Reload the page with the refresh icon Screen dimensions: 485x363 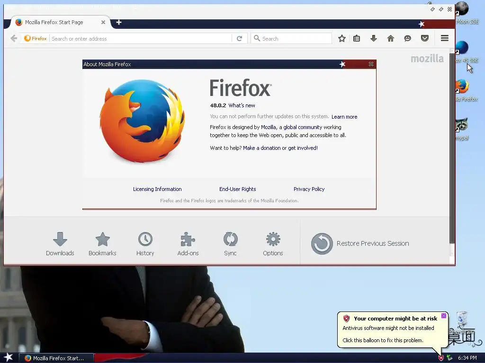point(239,39)
